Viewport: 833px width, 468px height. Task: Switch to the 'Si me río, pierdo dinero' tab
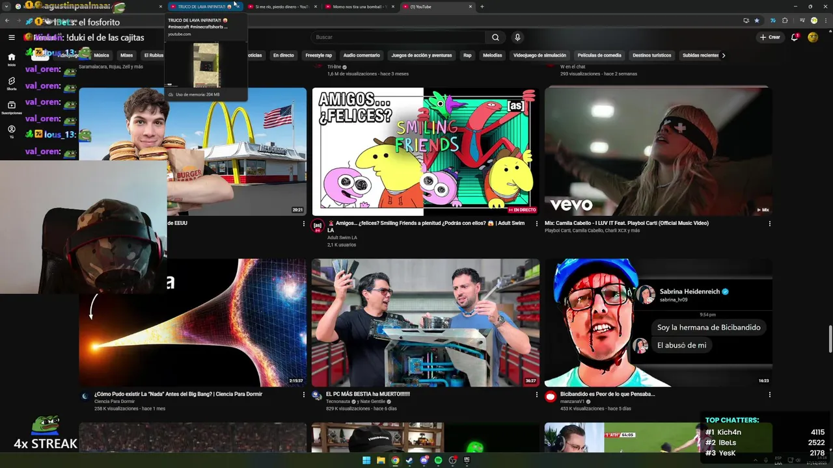[282, 6]
